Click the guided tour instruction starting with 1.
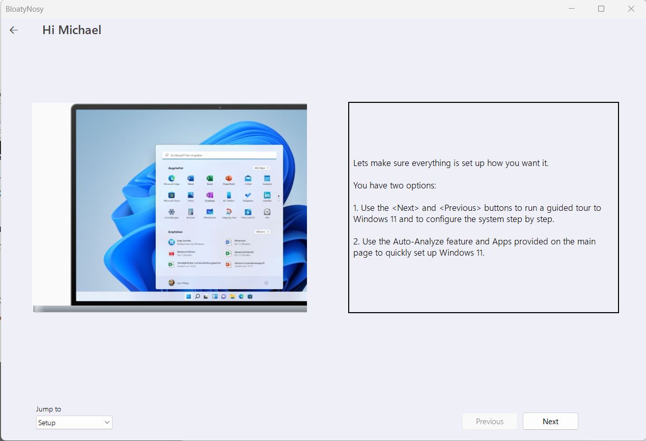The image size is (646, 441). tap(477, 213)
